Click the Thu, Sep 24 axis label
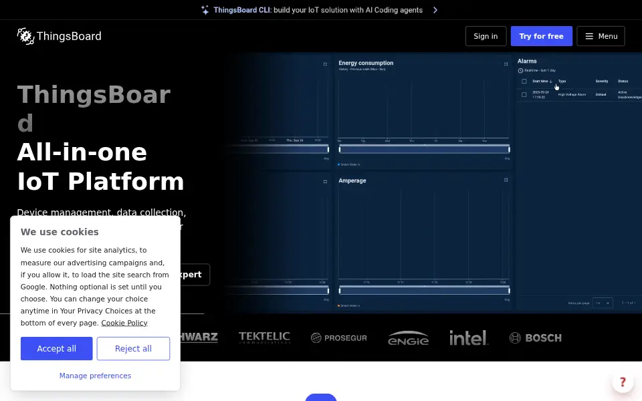This screenshot has height=401, width=642. [x=294, y=140]
